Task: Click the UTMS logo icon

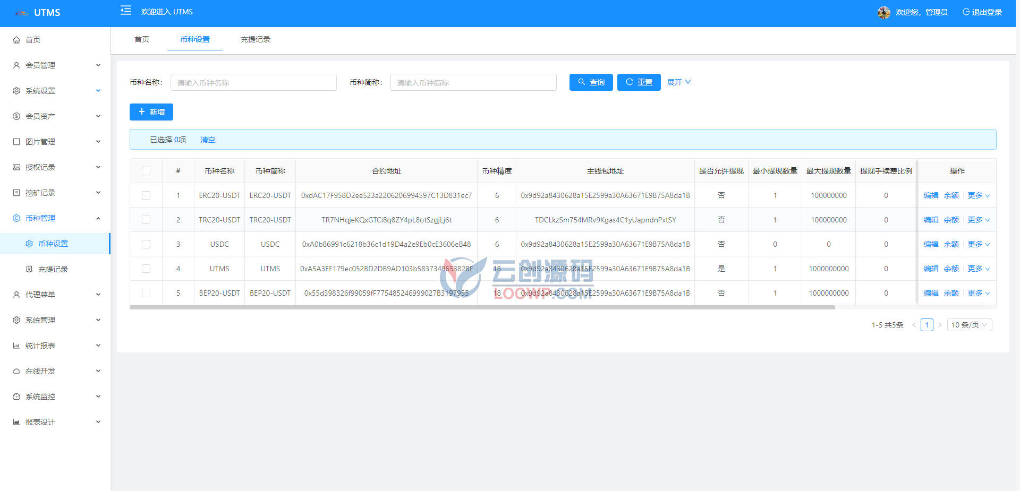Action: click(22, 13)
